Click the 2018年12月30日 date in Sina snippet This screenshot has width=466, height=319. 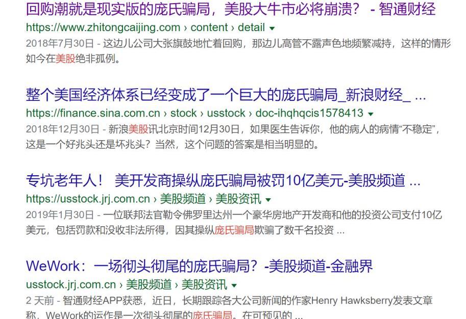[x=62, y=129]
